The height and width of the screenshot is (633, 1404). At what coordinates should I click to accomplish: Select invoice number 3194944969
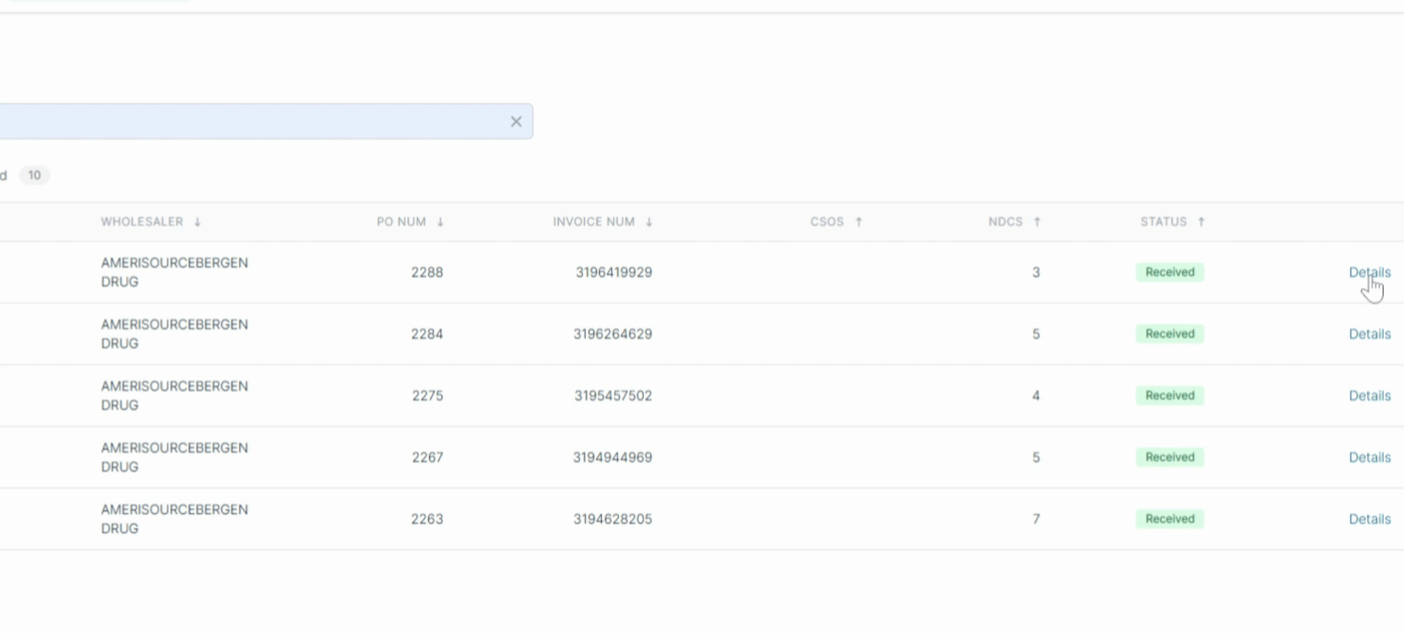[x=613, y=457]
